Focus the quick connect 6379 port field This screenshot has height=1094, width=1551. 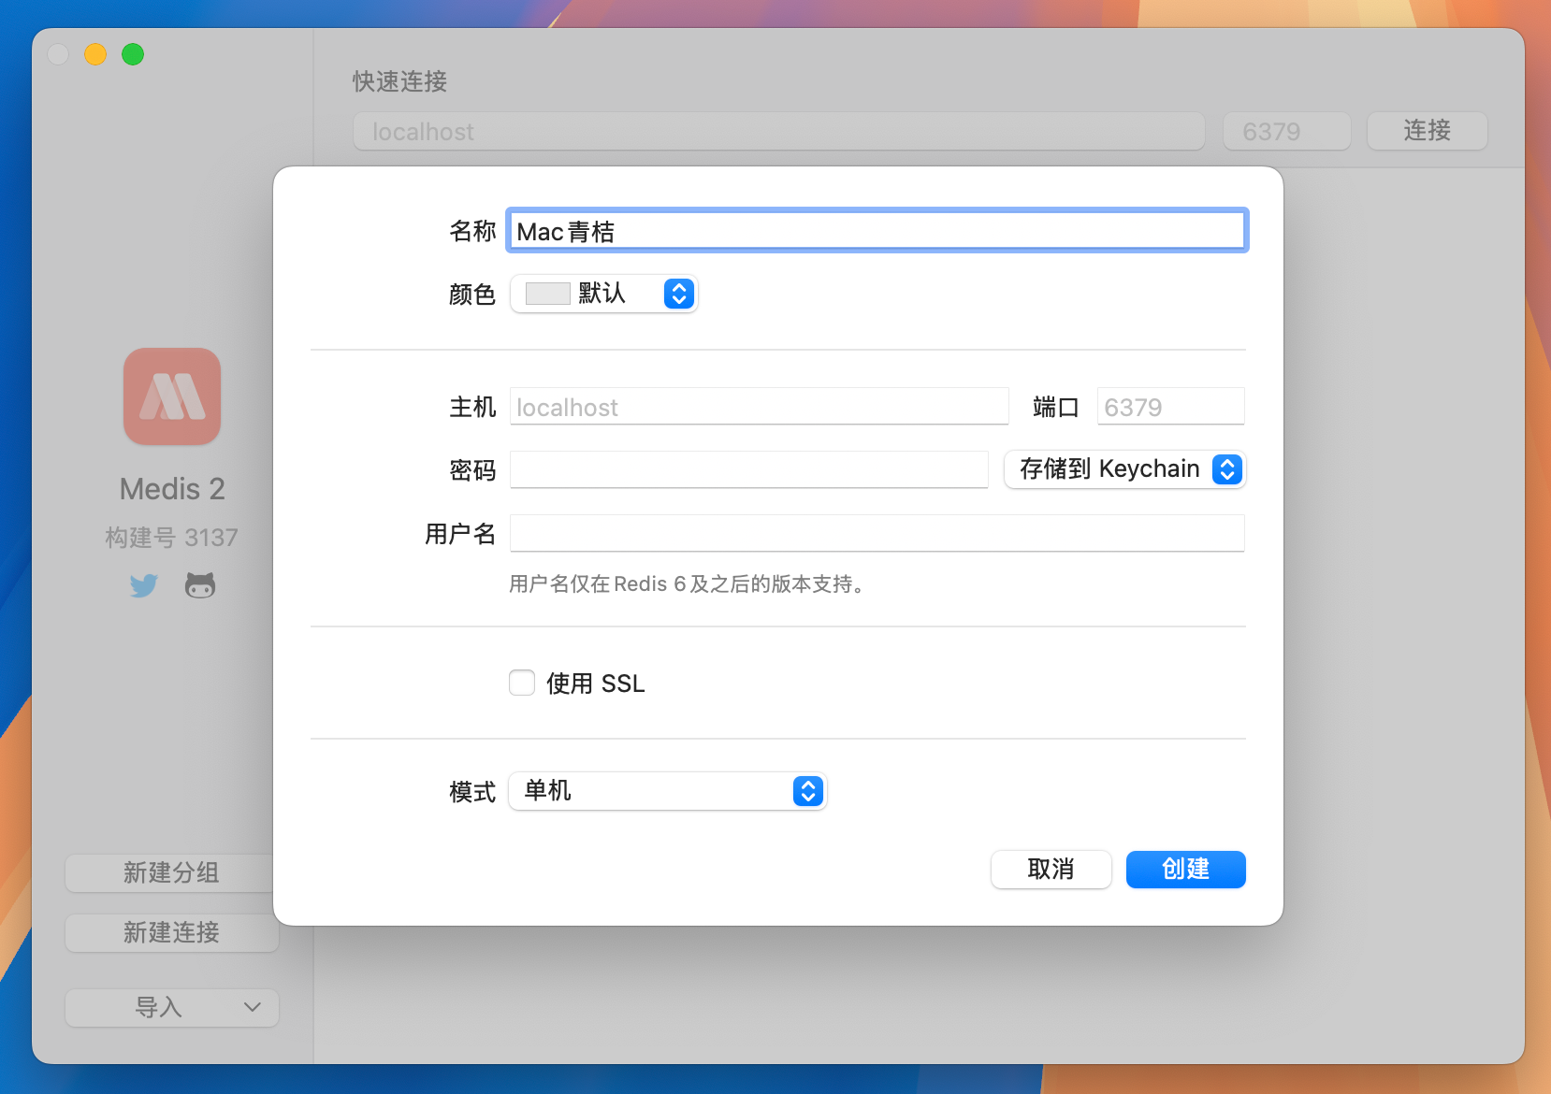click(x=1287, y=131)
